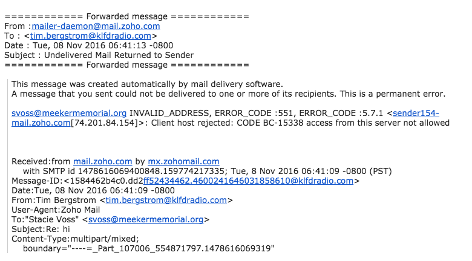472x261 pixels.
Task: Select the Undelivered Mail Returned to Sender subject
Action: (119, 55)
